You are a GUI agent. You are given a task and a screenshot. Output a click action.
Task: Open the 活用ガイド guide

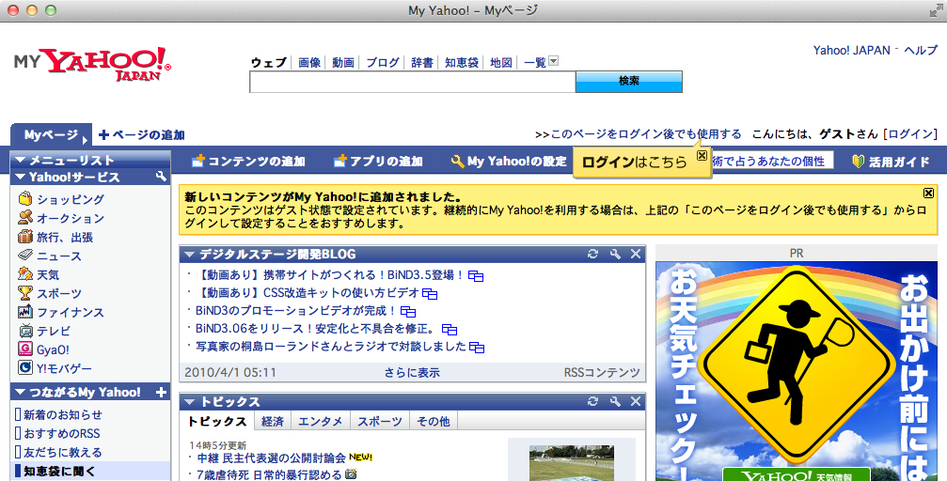coord(891,162)
